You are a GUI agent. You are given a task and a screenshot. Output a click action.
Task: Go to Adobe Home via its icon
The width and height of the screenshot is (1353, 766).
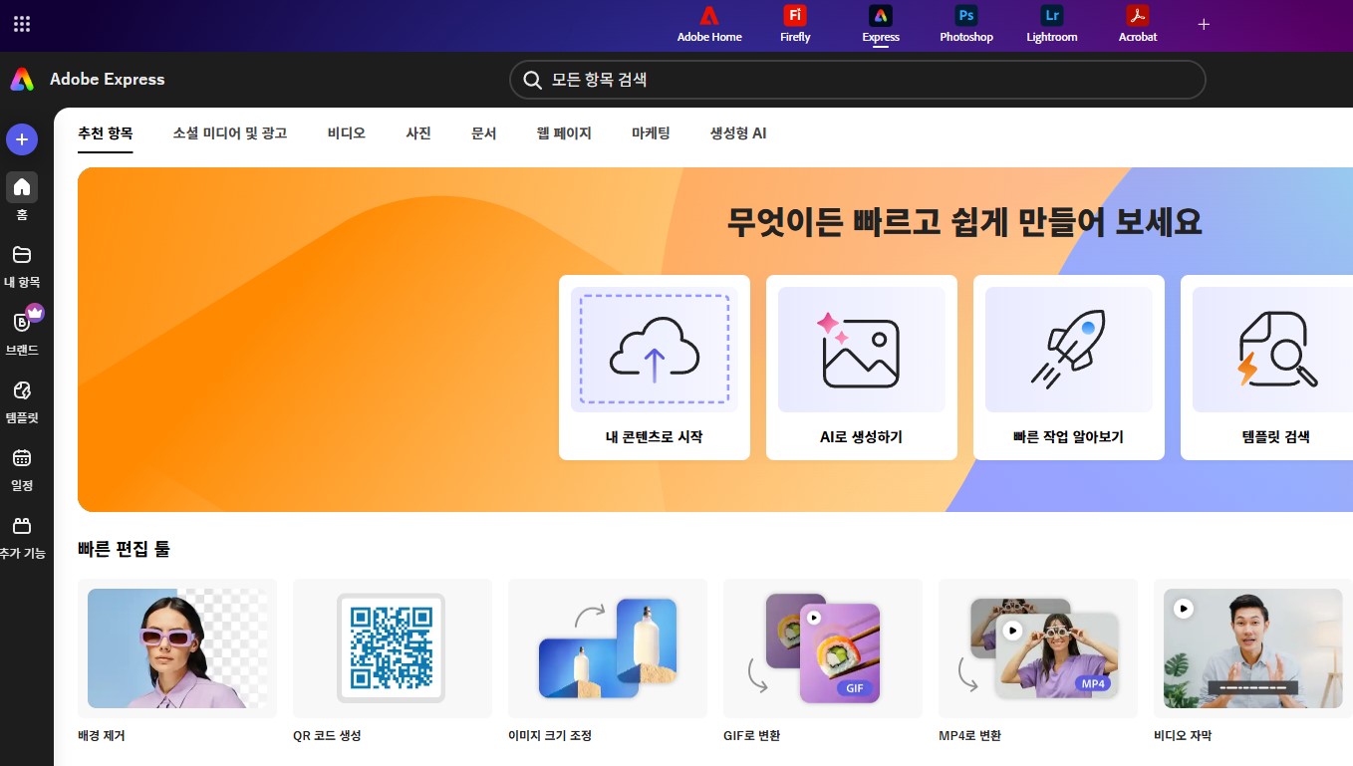[708, 24]
